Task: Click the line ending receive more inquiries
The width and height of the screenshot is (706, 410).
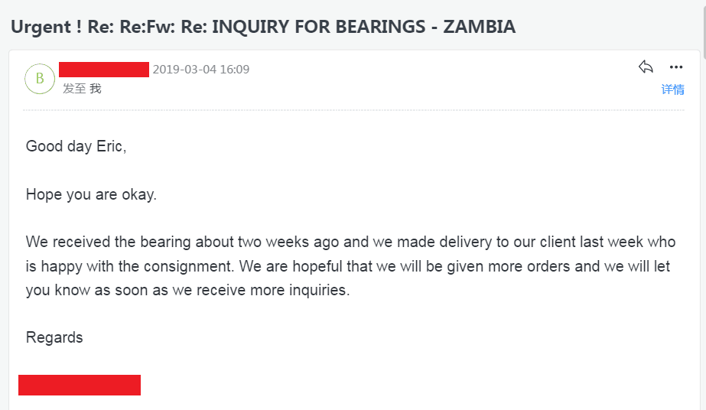Action: click(x=187, y=290)
